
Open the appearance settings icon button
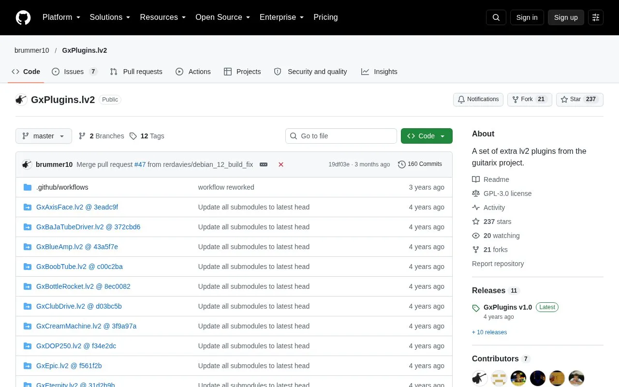pos(596,17)
